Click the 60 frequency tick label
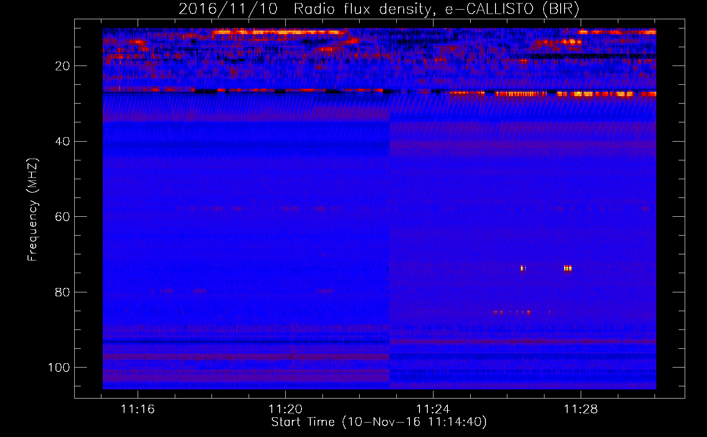 (x=62, y=217)
